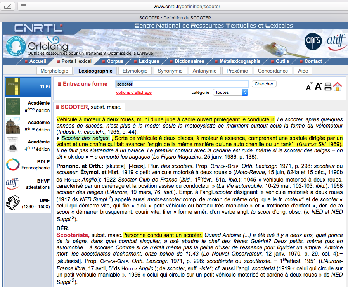Screen dimensions: 348x287
Task: Increase font size with large A icon
Action: click(x=318, y=86)
